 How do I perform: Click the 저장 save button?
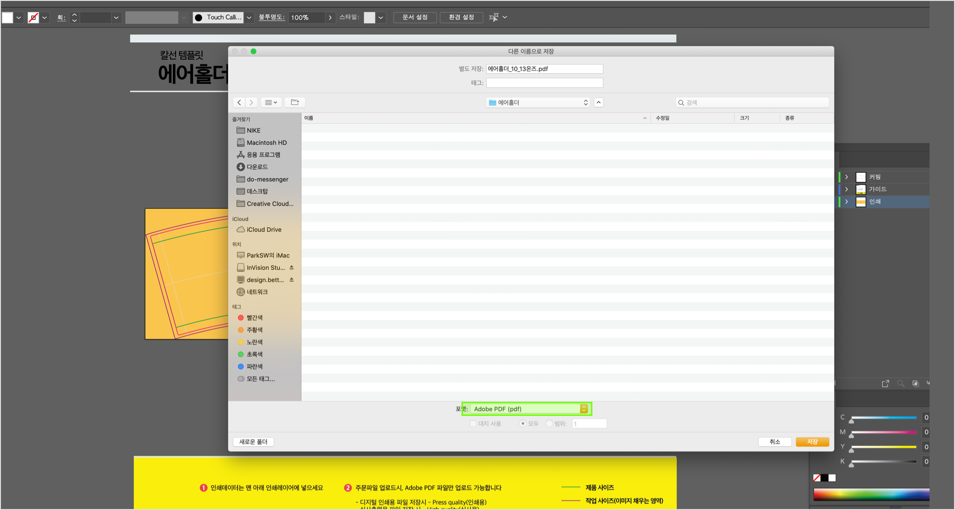tap(812, 442)
